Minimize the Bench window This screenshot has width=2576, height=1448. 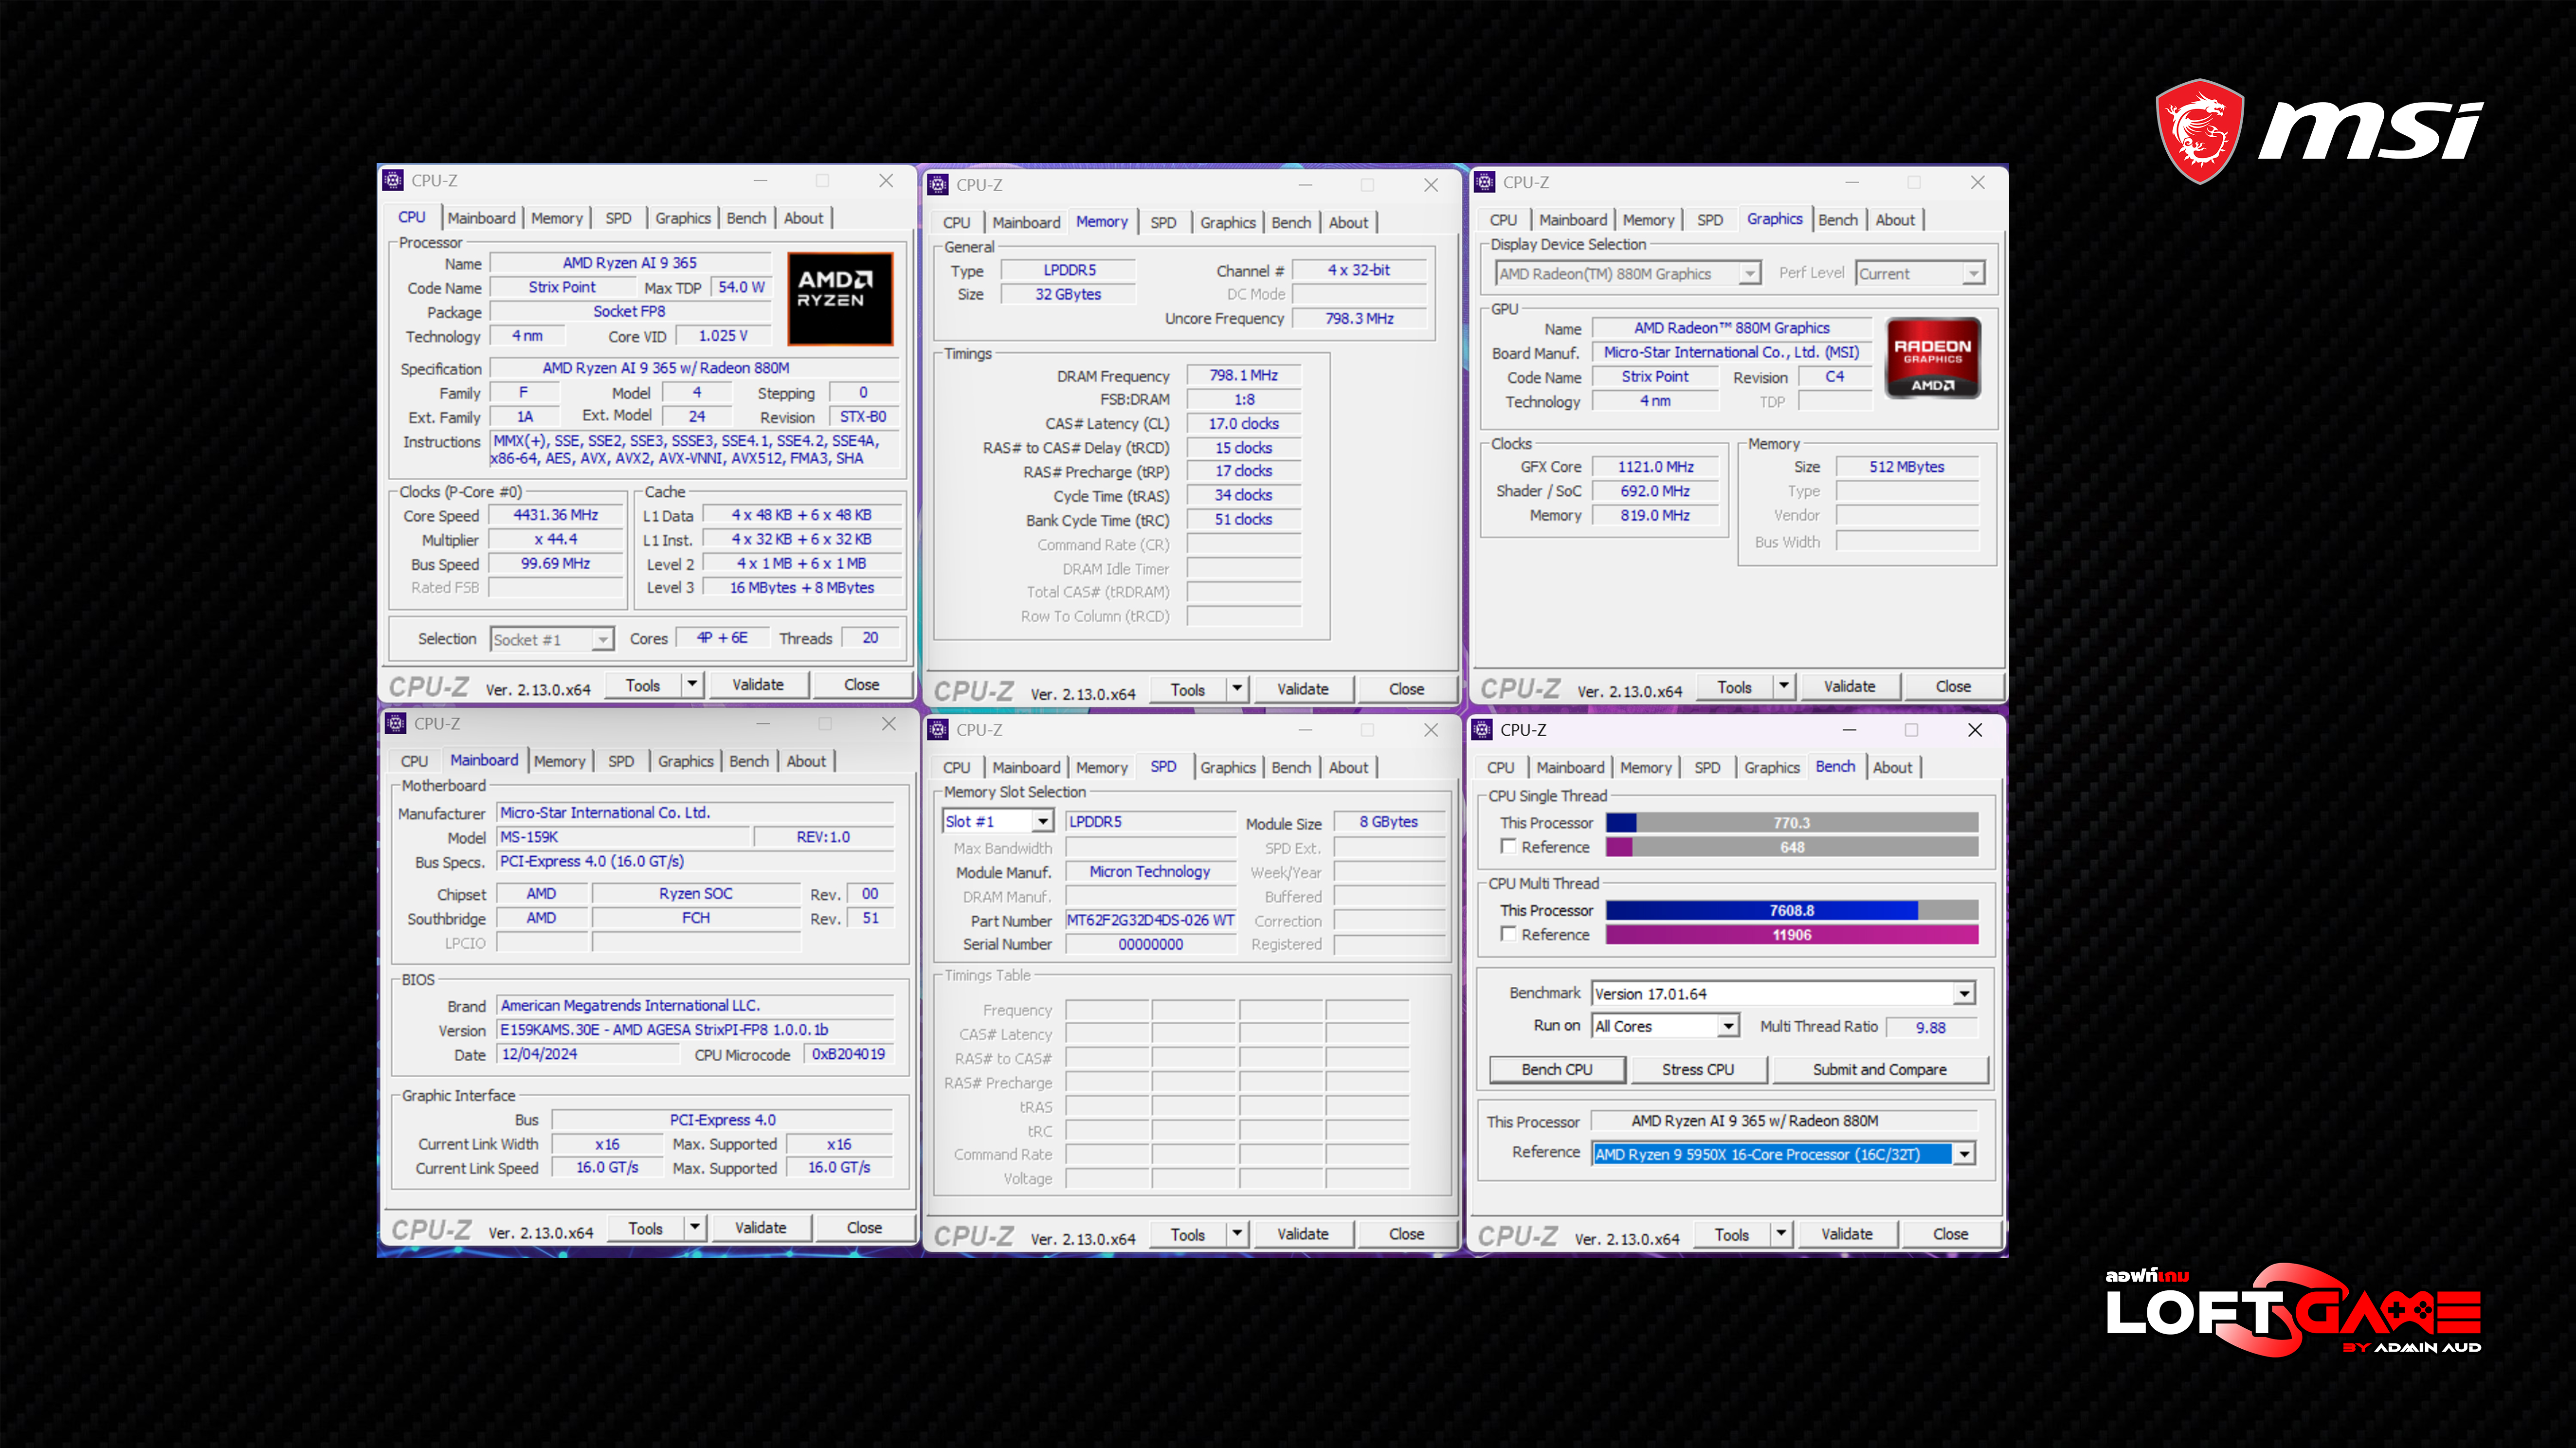tap(1849, 730)
